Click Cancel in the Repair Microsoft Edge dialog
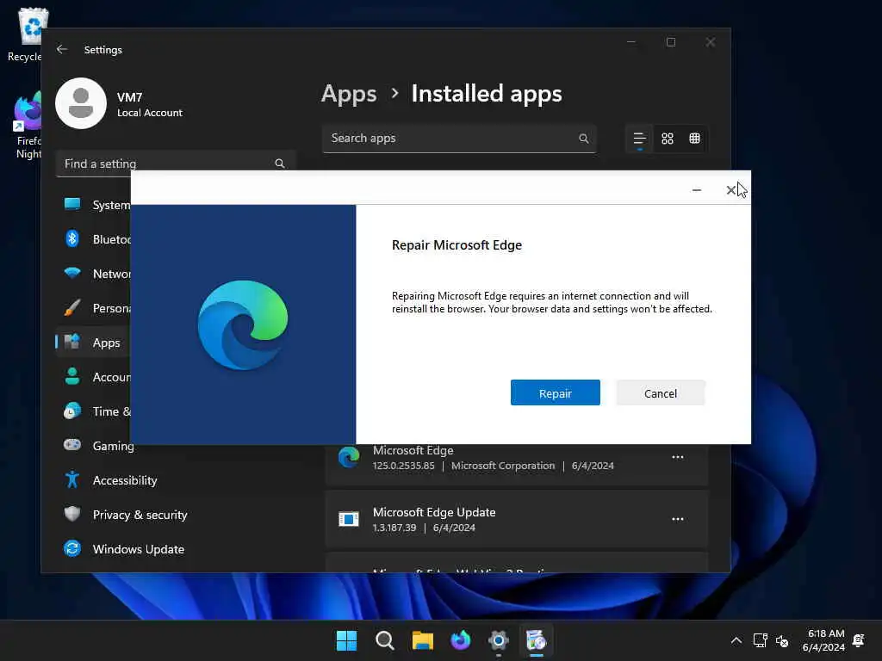882x661 pixels. click(x=661, y=392)
